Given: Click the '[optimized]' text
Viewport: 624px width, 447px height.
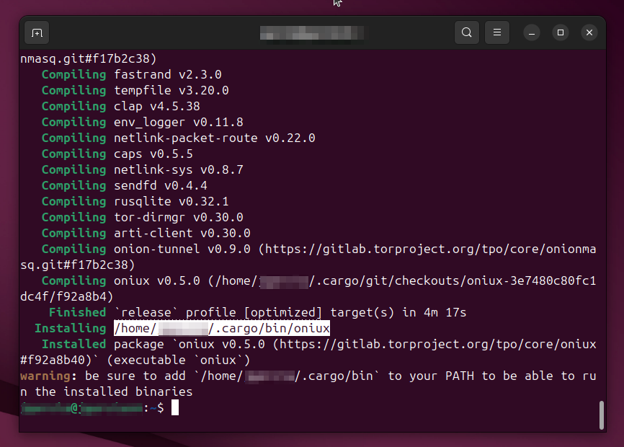Looking at the screenshot, I should point(283,312).
